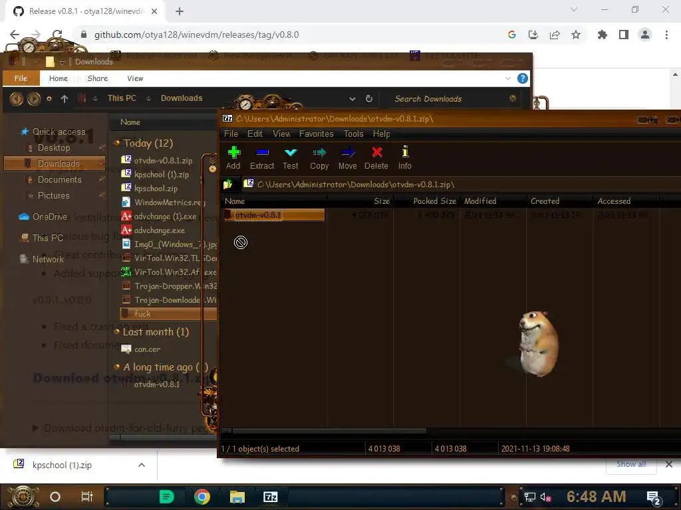The height and width of the screenshot is (510, 681).
Task: Open the File tab in Explorer Downloads window
Action: point(21,78)
